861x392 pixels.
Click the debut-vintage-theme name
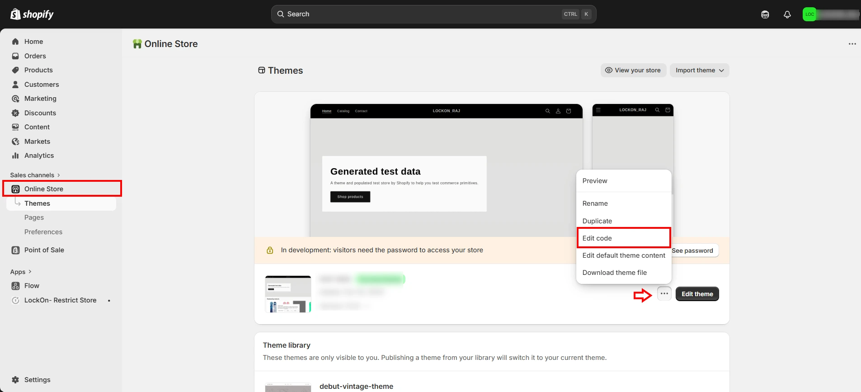[356, 387]
